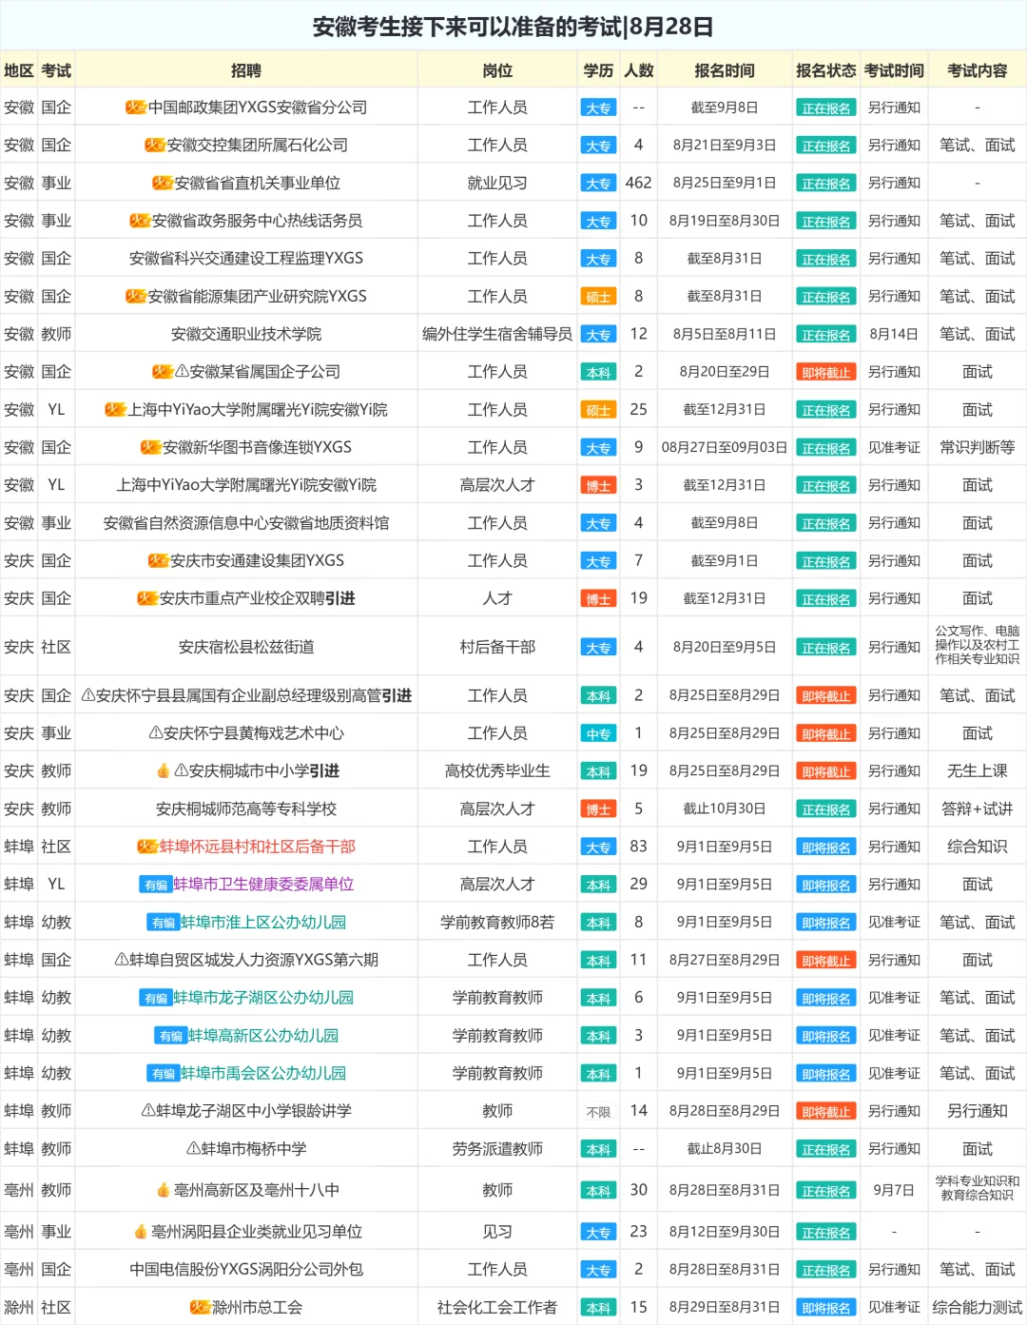Screen dimensions: 1027x1325
Task: Click the 招聘 column header
Action: coord(246,70)
